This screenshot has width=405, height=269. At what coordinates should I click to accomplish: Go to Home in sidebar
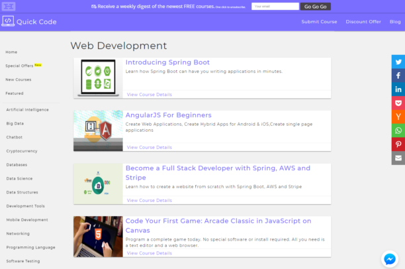[x=11, y=52]
